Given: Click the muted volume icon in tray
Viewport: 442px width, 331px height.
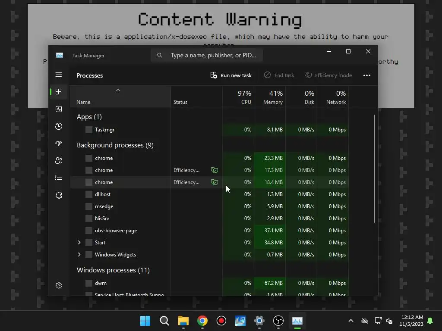Looking at the screenshot, I should (x=390, y=321).
